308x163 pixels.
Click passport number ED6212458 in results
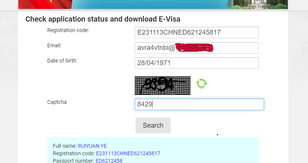click(109, 161)
